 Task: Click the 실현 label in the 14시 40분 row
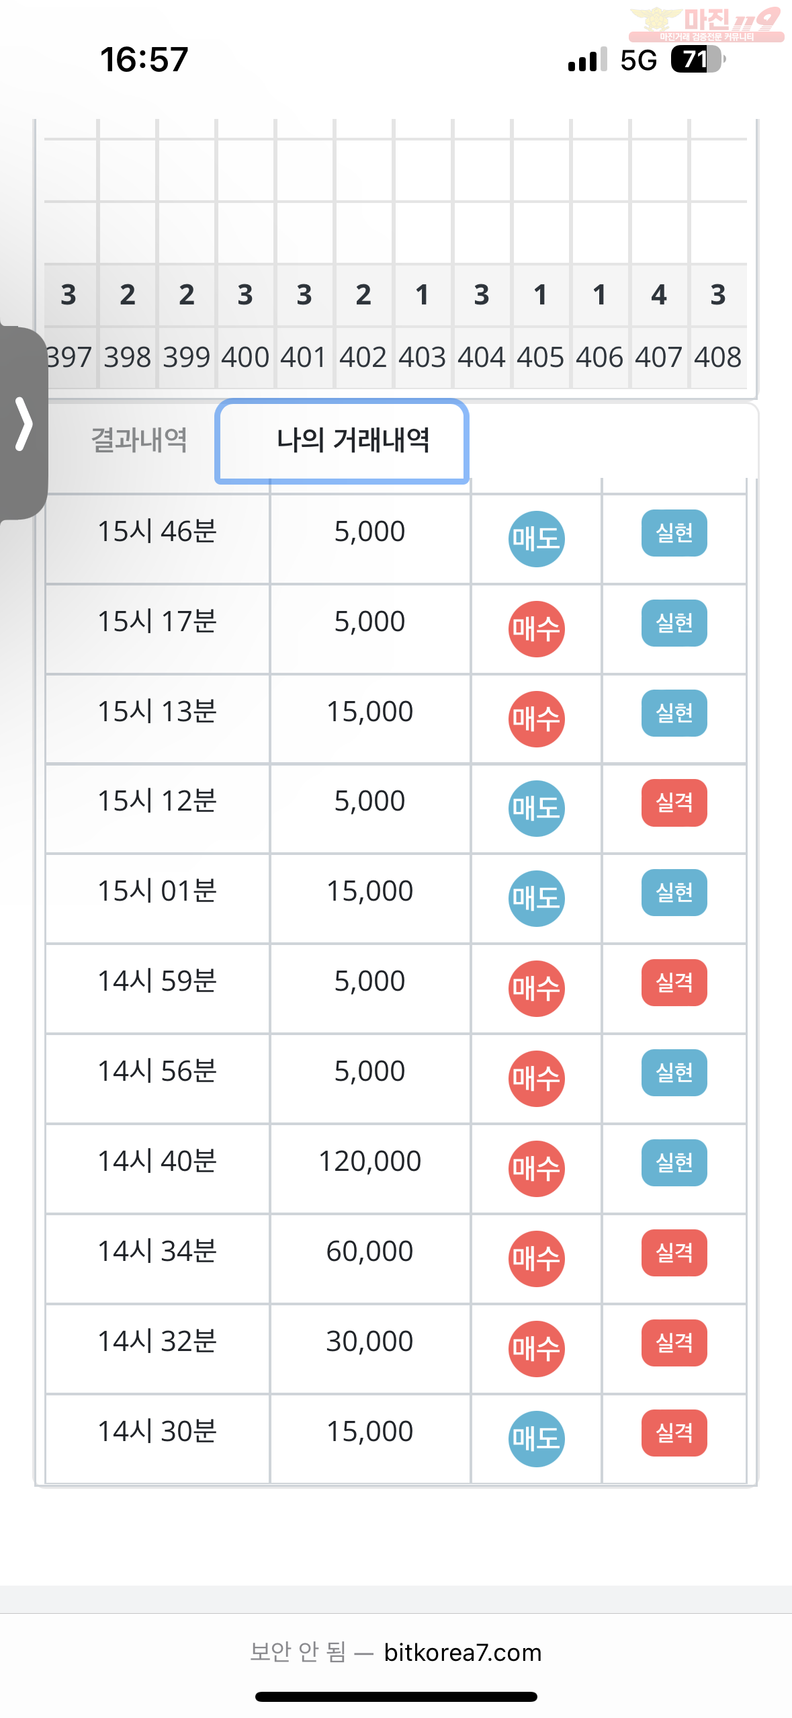[674, 1163]
